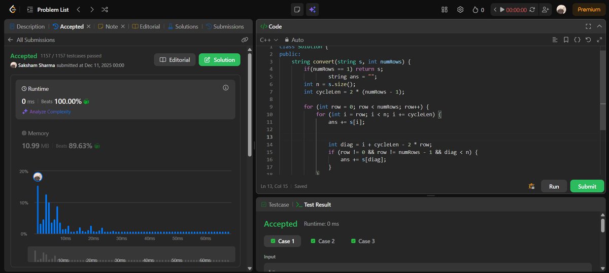Select Case 1 result
The image size is (609, 273).
[x=282, y=241]
